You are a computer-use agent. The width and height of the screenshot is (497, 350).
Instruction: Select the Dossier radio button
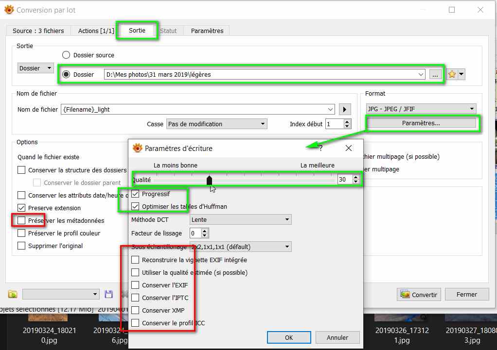(66, 74)
